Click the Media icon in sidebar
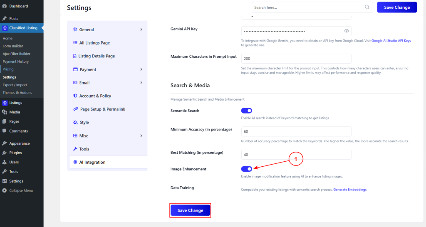 point(4,112)
